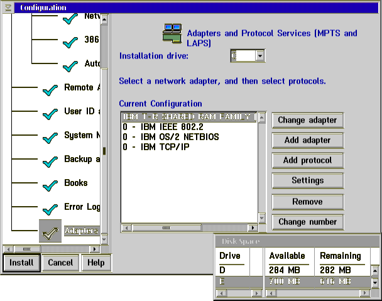Screen dimensions: 382x301
Task: Select the User ID tree item
Action: (82, 111)
